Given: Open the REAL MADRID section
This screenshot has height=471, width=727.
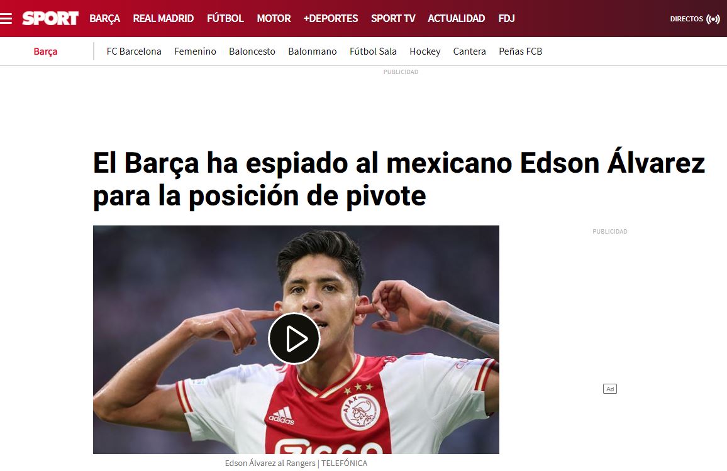Looking at the screenshot, I should coord(164,18).
